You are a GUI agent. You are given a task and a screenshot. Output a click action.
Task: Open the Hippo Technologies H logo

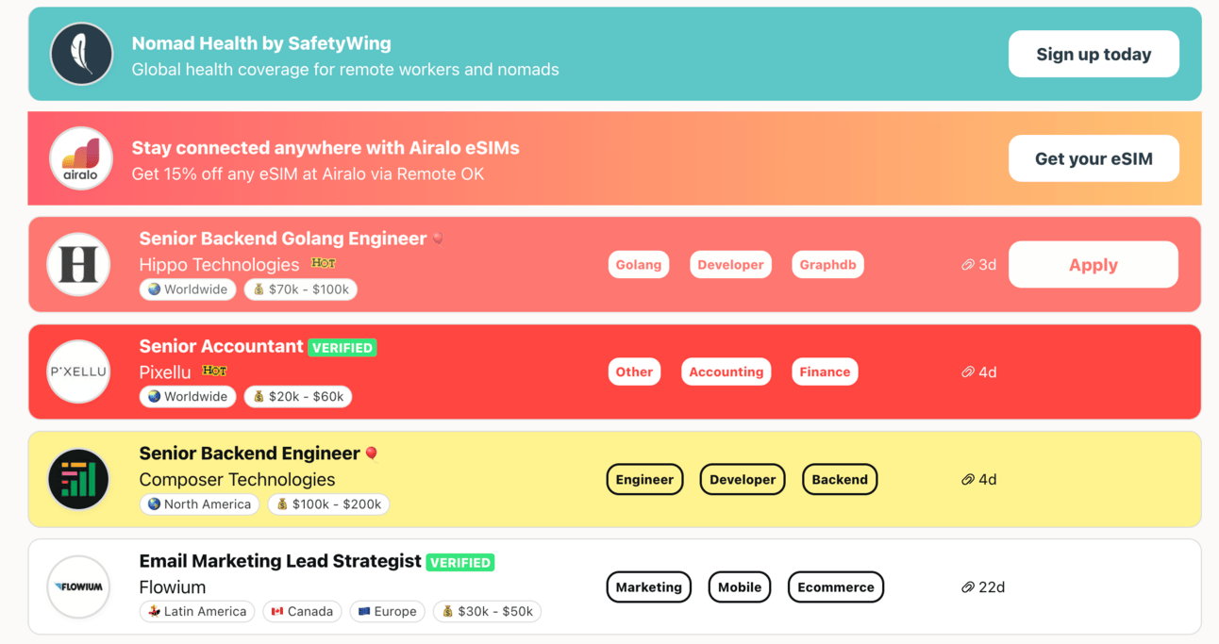(79, 265)
